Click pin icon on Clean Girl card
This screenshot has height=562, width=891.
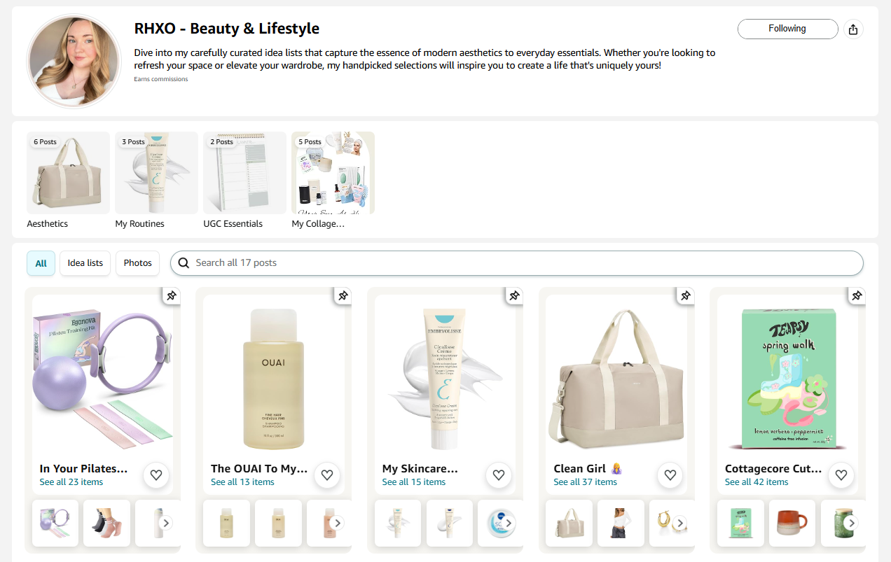(x=685, y=296)
